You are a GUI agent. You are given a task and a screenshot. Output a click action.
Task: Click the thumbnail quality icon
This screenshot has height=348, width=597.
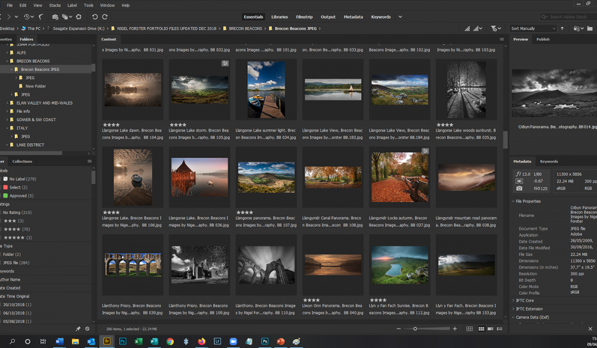click(467, 29)
